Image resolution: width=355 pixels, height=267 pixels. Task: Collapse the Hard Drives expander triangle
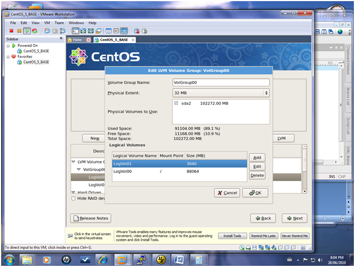point(73,192)
